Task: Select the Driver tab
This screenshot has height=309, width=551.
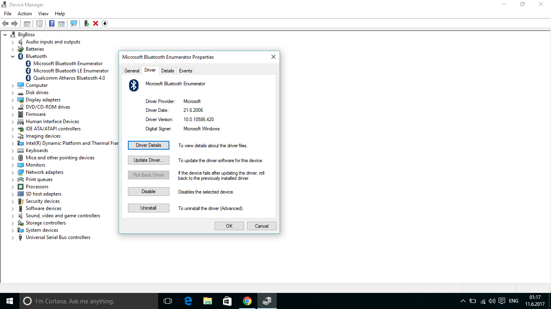Action: point(150,70)
